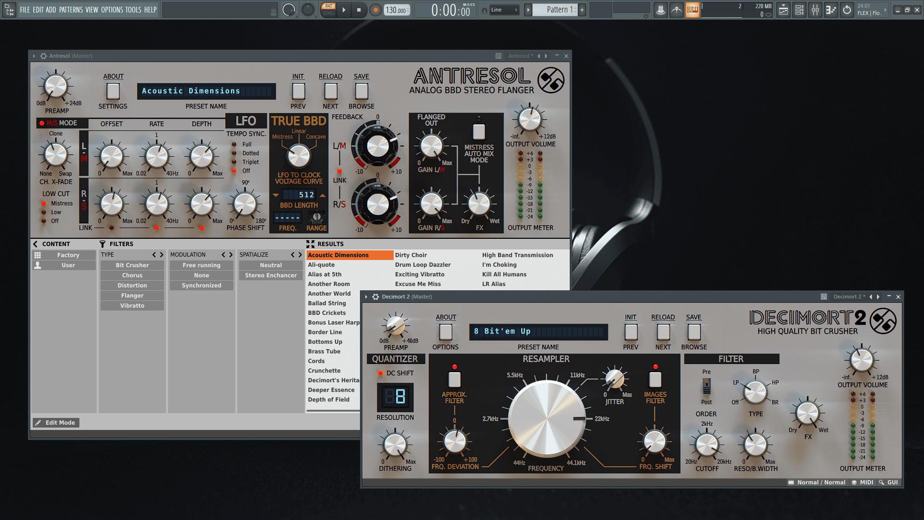The height and width of the screenshot is (520, 924).
Task: Select Tempo Sync 'Full' option
Action: (x=234, y=144)
